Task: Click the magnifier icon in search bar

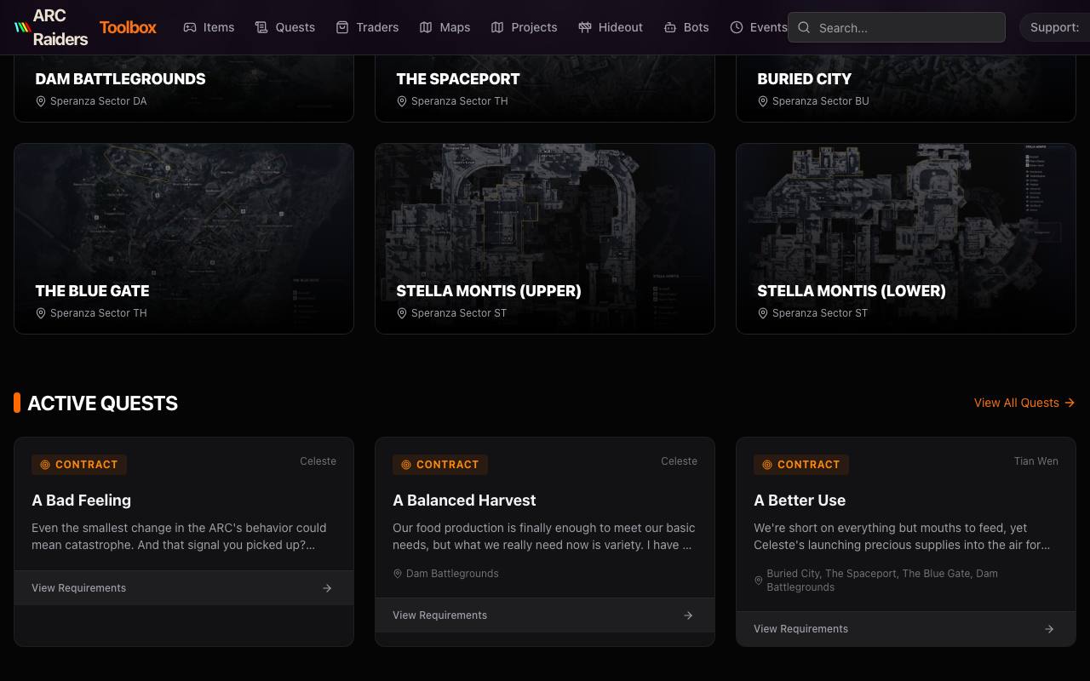Action: 804,27
